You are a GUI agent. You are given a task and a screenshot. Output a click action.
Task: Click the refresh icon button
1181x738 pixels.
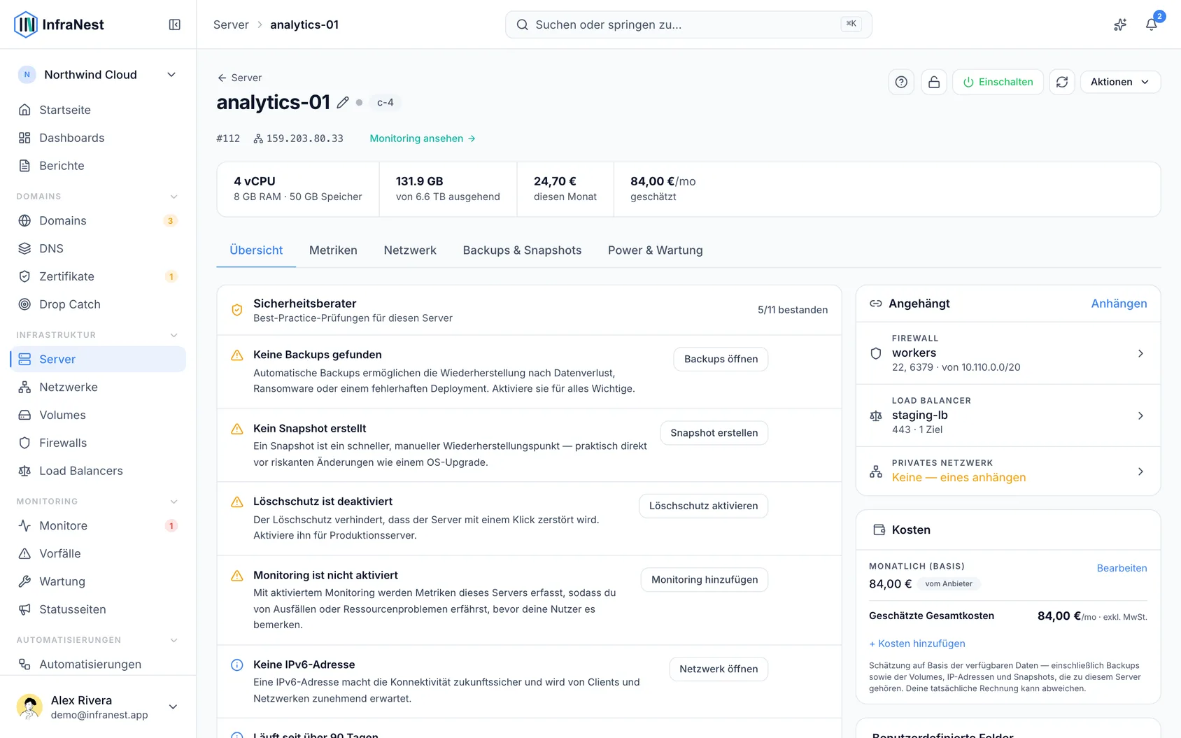click(1062, 83)
